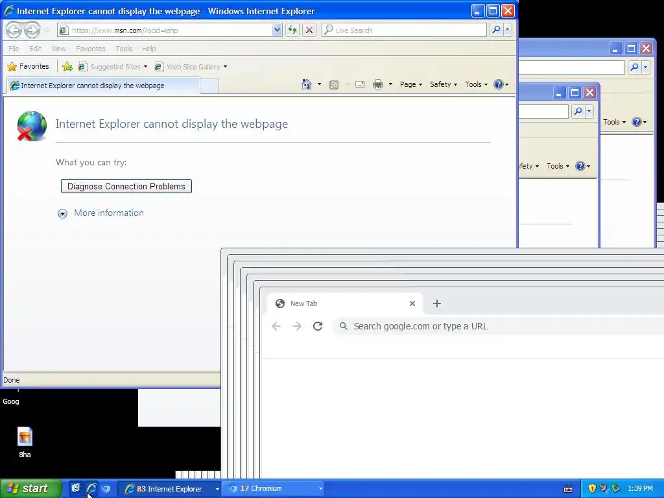Open the Favorites menu in menu bar
Viewport: 664px width, 498px height.
(x=91, y=49)
